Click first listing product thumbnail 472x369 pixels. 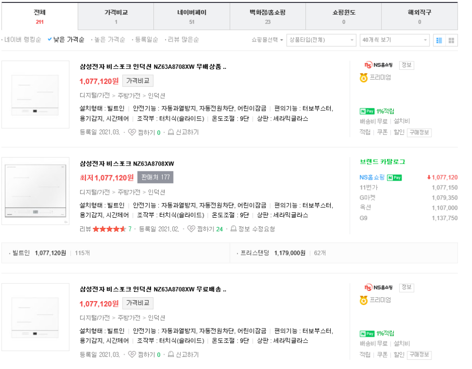click(35, 94)
